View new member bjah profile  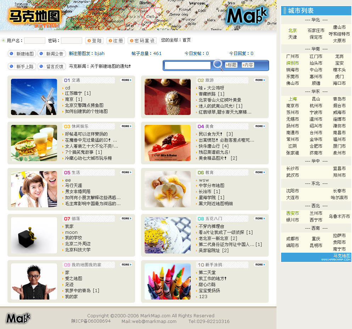[x=100, y=54]
